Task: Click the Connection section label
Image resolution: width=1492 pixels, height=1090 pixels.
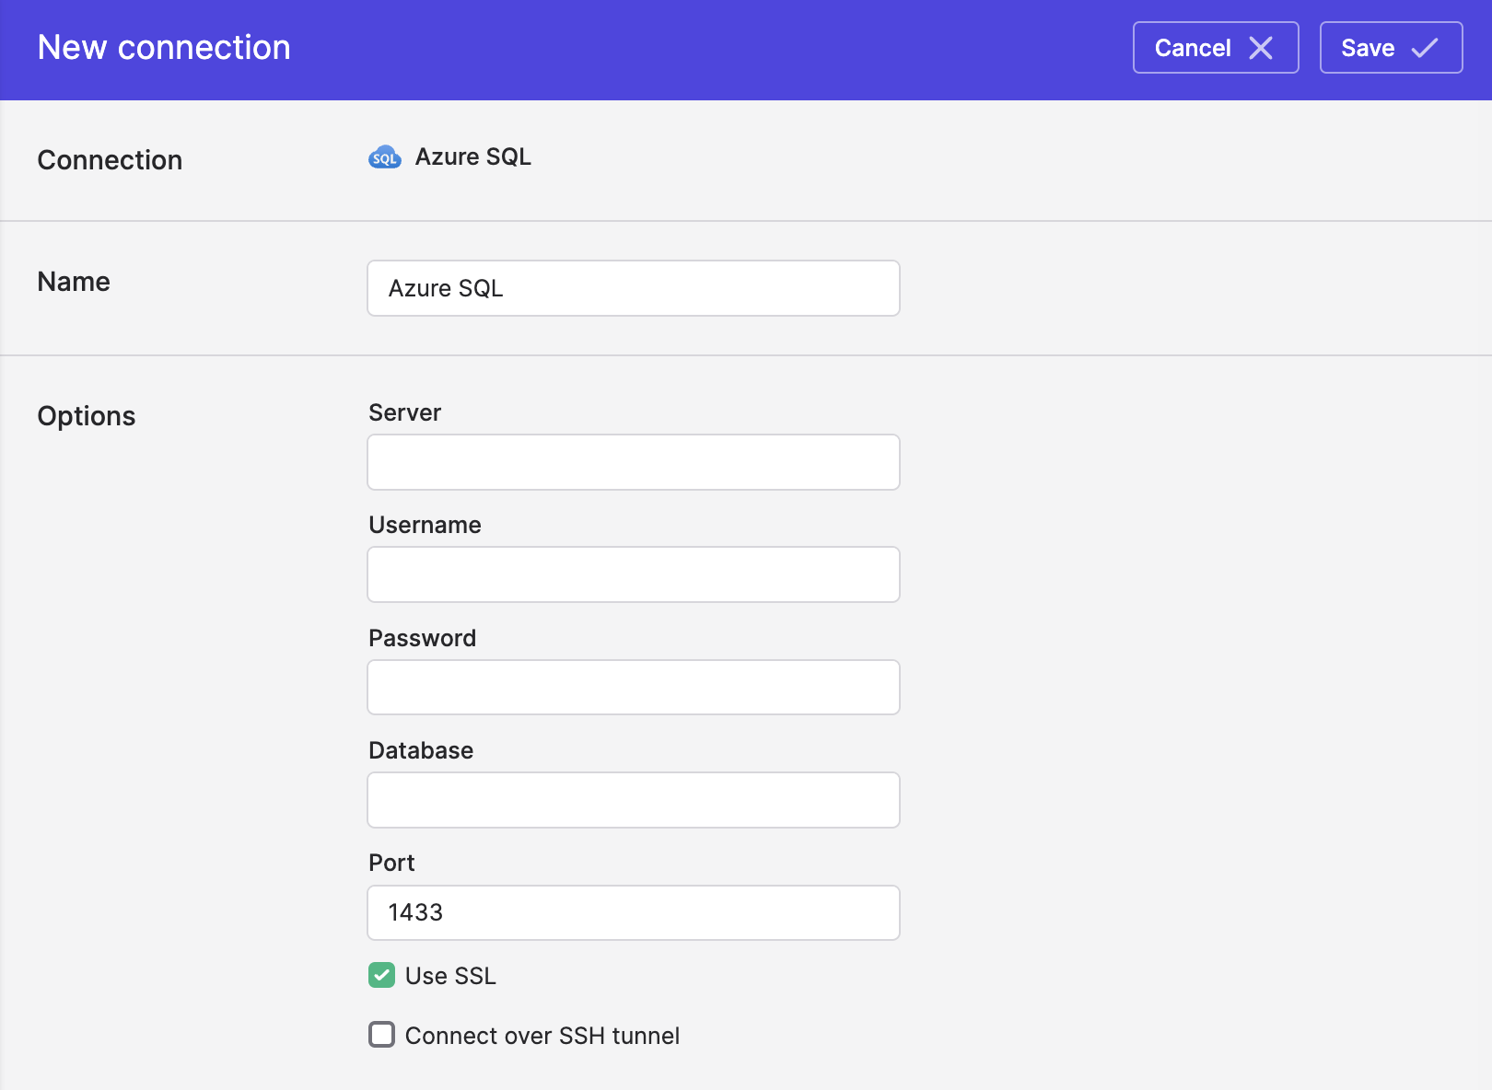Action: [110, 160]
